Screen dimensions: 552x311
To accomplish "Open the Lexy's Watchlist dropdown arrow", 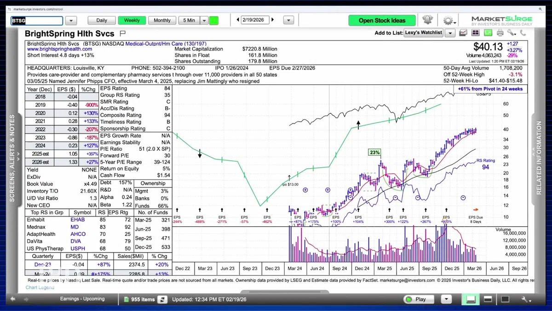I will pyautogui.click(x=450, y=33).
